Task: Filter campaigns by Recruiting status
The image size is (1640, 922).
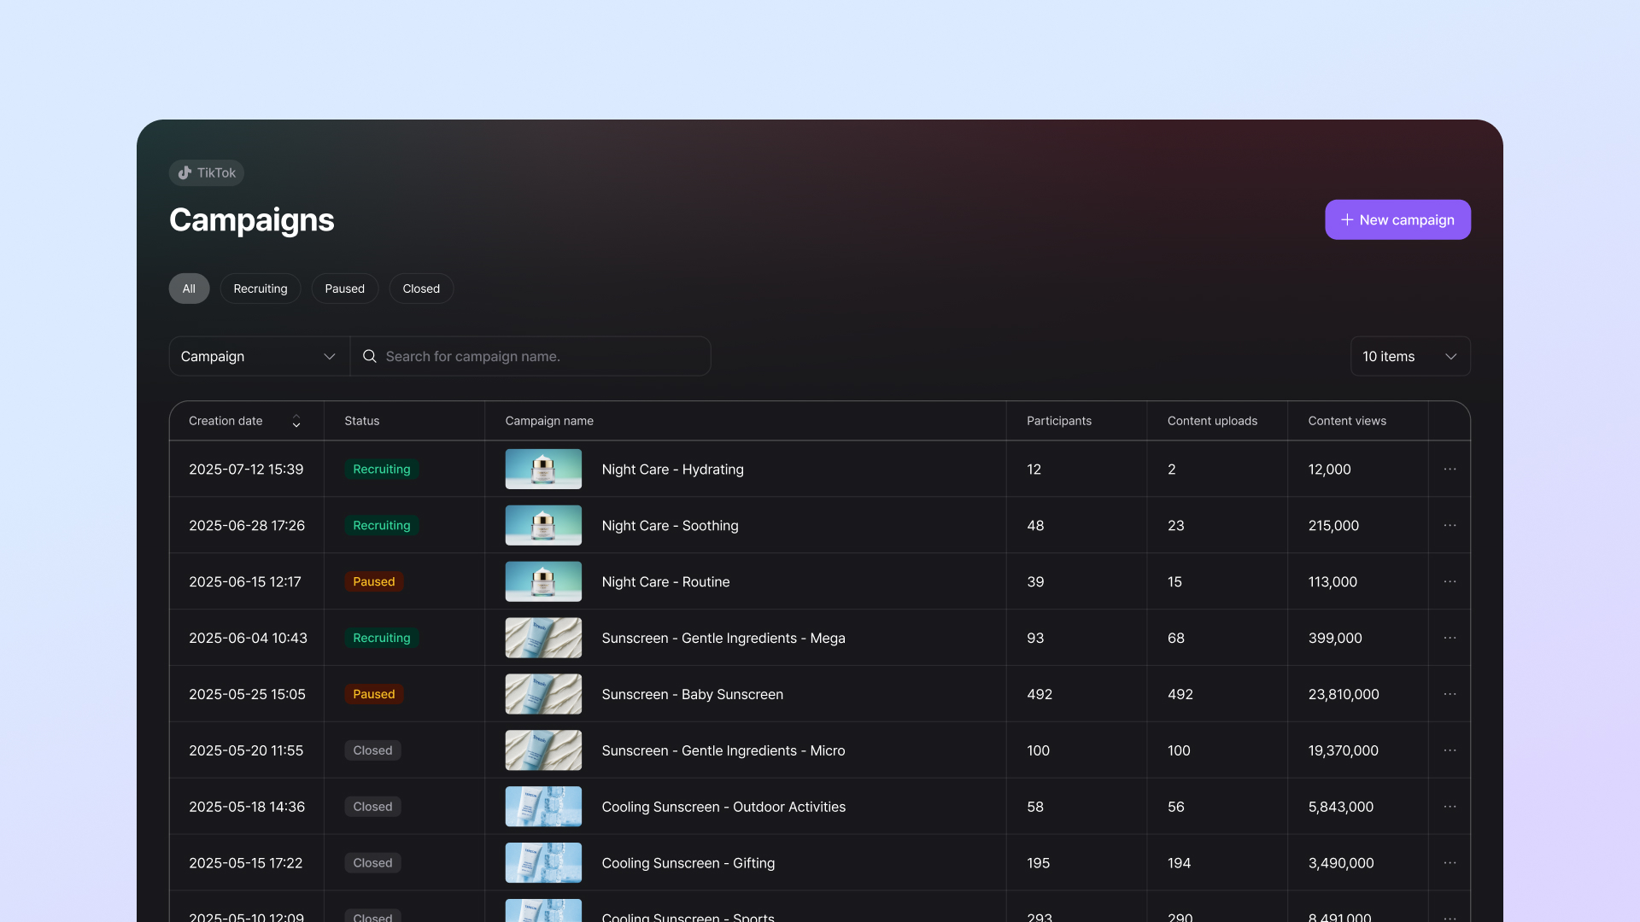Action: click(x=261, y=289)
